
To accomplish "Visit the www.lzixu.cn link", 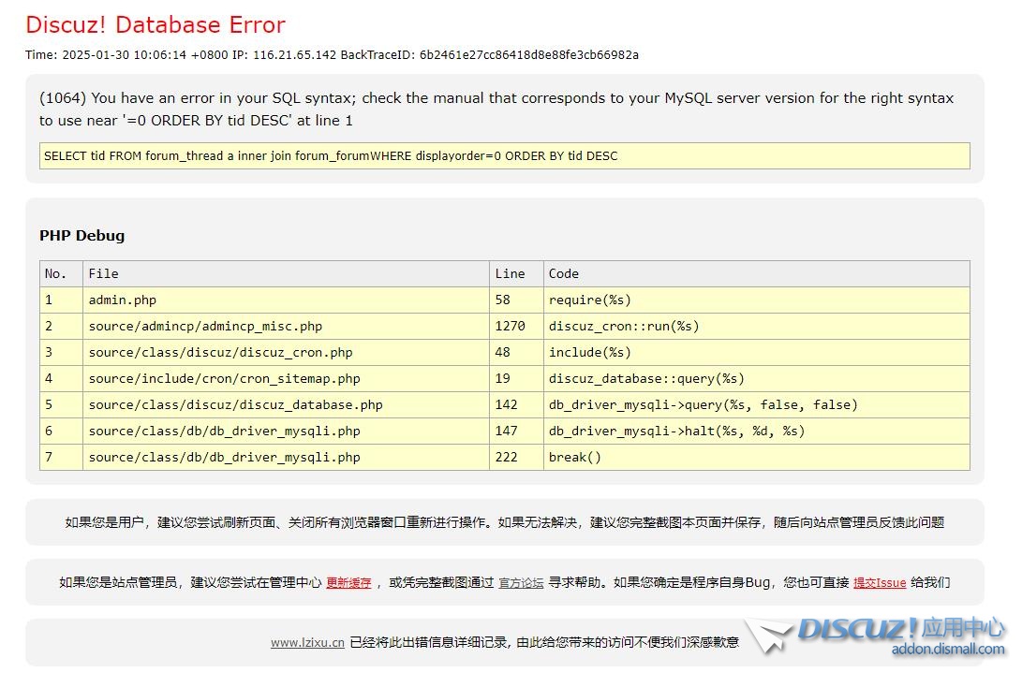I will (307, 642).
